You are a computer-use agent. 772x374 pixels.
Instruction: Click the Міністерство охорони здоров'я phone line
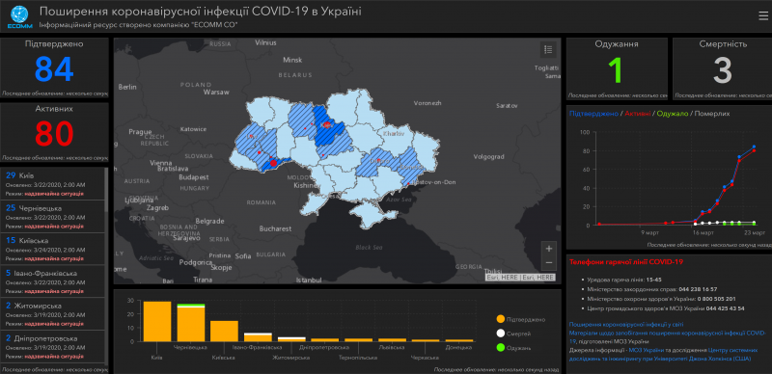pos(661,299)
